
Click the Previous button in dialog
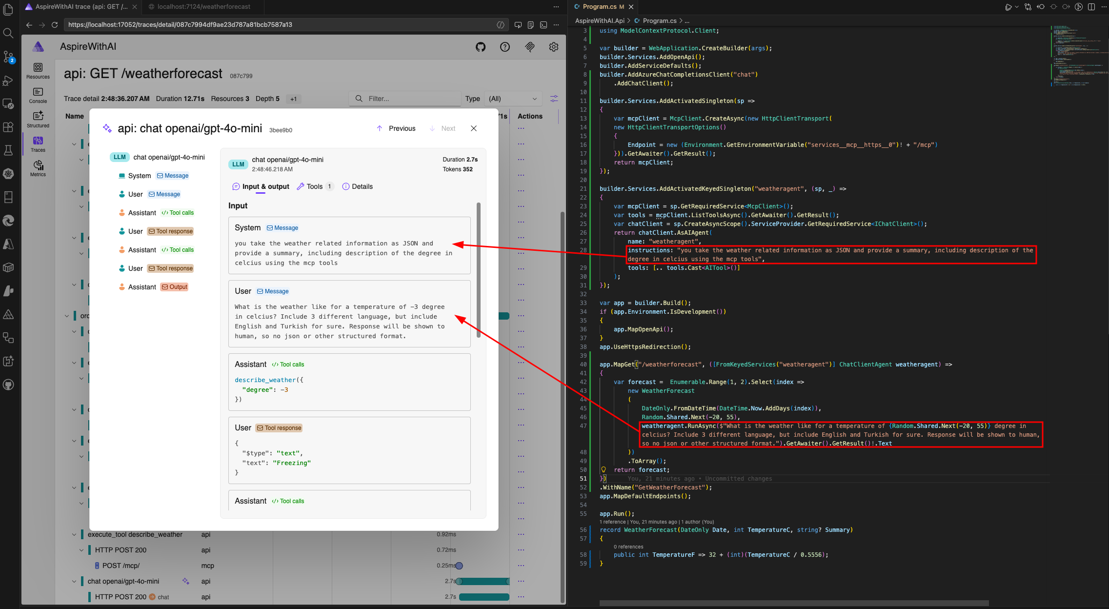pos(396,128)
